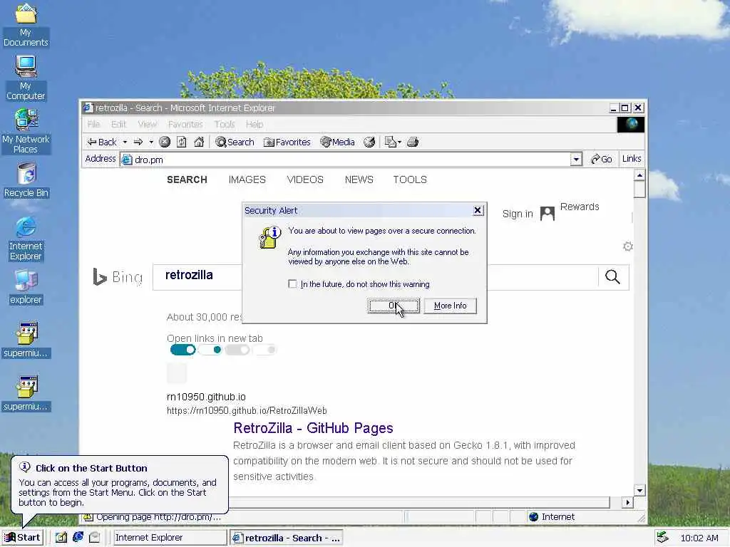Open the Recycle Bin desktop icon

(26, 180)
